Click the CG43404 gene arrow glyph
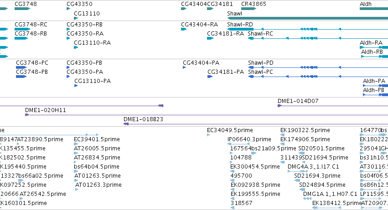388x210 pixels. coord(184,9)
